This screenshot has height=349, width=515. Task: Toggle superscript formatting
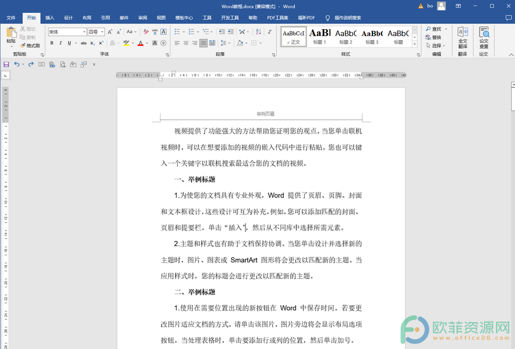coord(101,43)
